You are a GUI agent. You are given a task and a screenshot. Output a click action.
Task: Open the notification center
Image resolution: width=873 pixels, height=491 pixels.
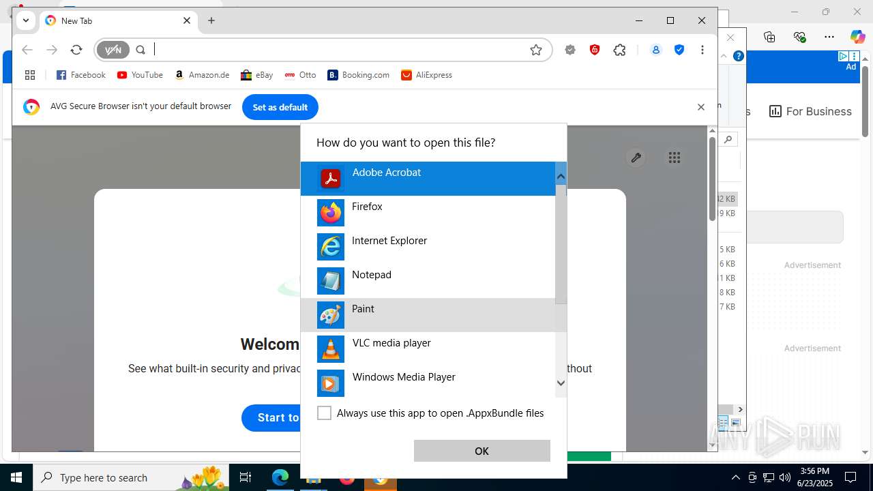click(x=850, y=477)
